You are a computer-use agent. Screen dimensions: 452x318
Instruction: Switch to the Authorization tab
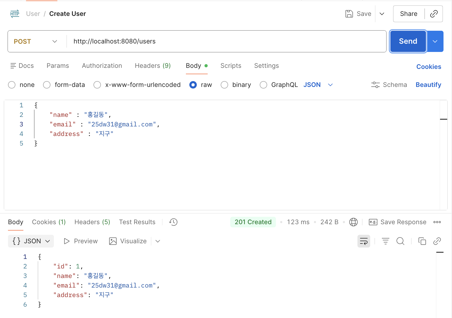[x=102, y=66]
